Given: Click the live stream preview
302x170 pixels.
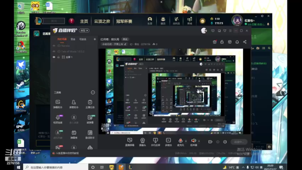Looking at the screenshot, I should pyautogui.click(x=174, y=91).
